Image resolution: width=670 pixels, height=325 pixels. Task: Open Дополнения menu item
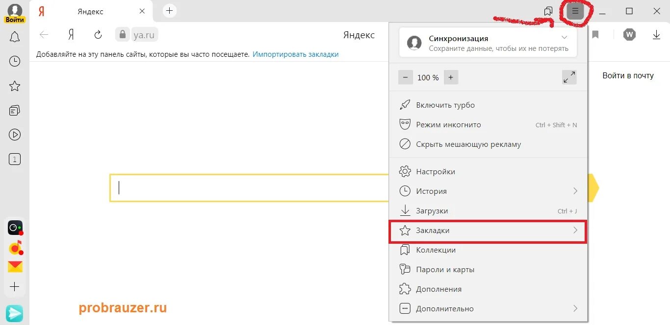coord(488,289)
